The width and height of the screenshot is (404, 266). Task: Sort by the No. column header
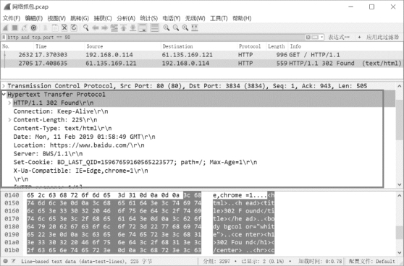17,46
